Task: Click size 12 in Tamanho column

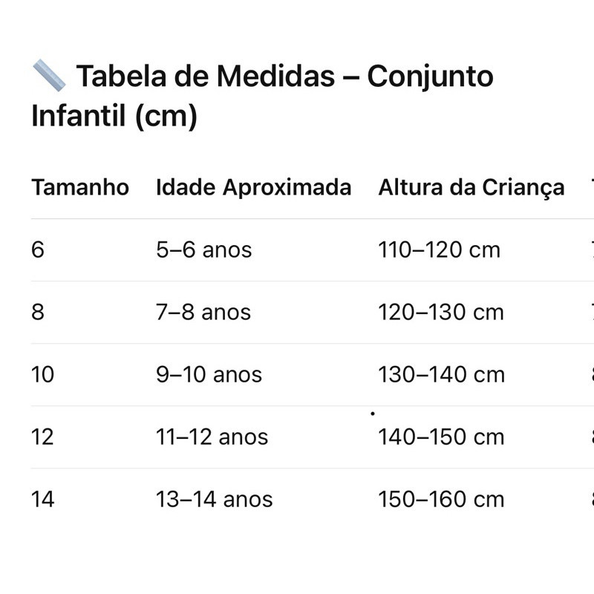Action: (x=43, y=437)
